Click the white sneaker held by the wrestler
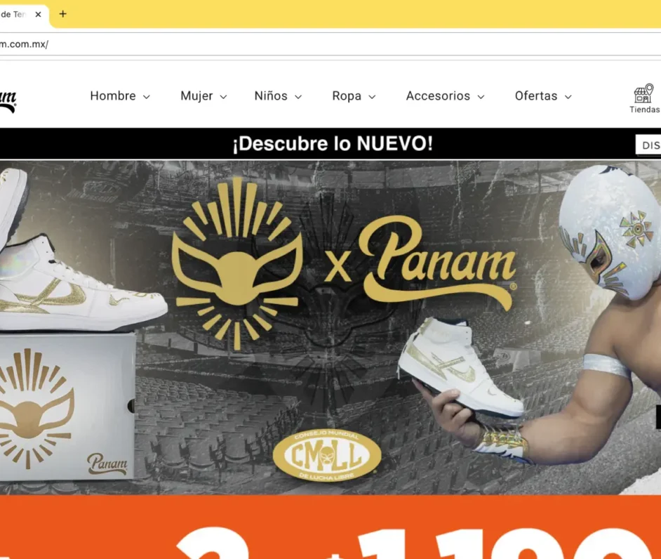The width and height of the screenshot is (661, 559). point(461,367)
